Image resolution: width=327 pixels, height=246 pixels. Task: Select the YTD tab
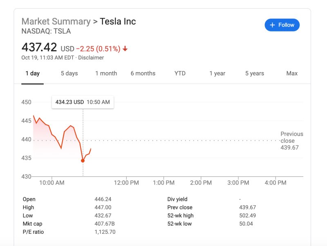pyautogui.click(x=180, y=73)
